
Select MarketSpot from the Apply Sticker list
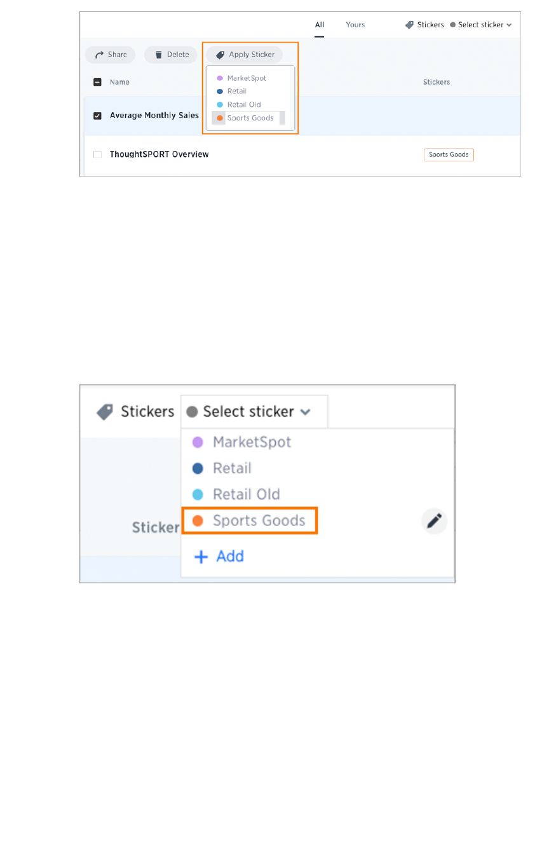[247, 78]
